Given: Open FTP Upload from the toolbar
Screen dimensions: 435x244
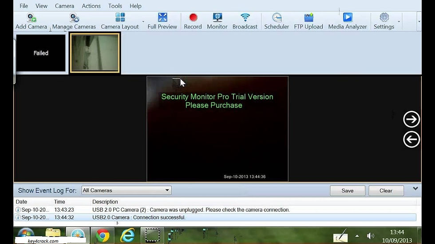Looking at the screenshot, I should [x=308, y=21].
